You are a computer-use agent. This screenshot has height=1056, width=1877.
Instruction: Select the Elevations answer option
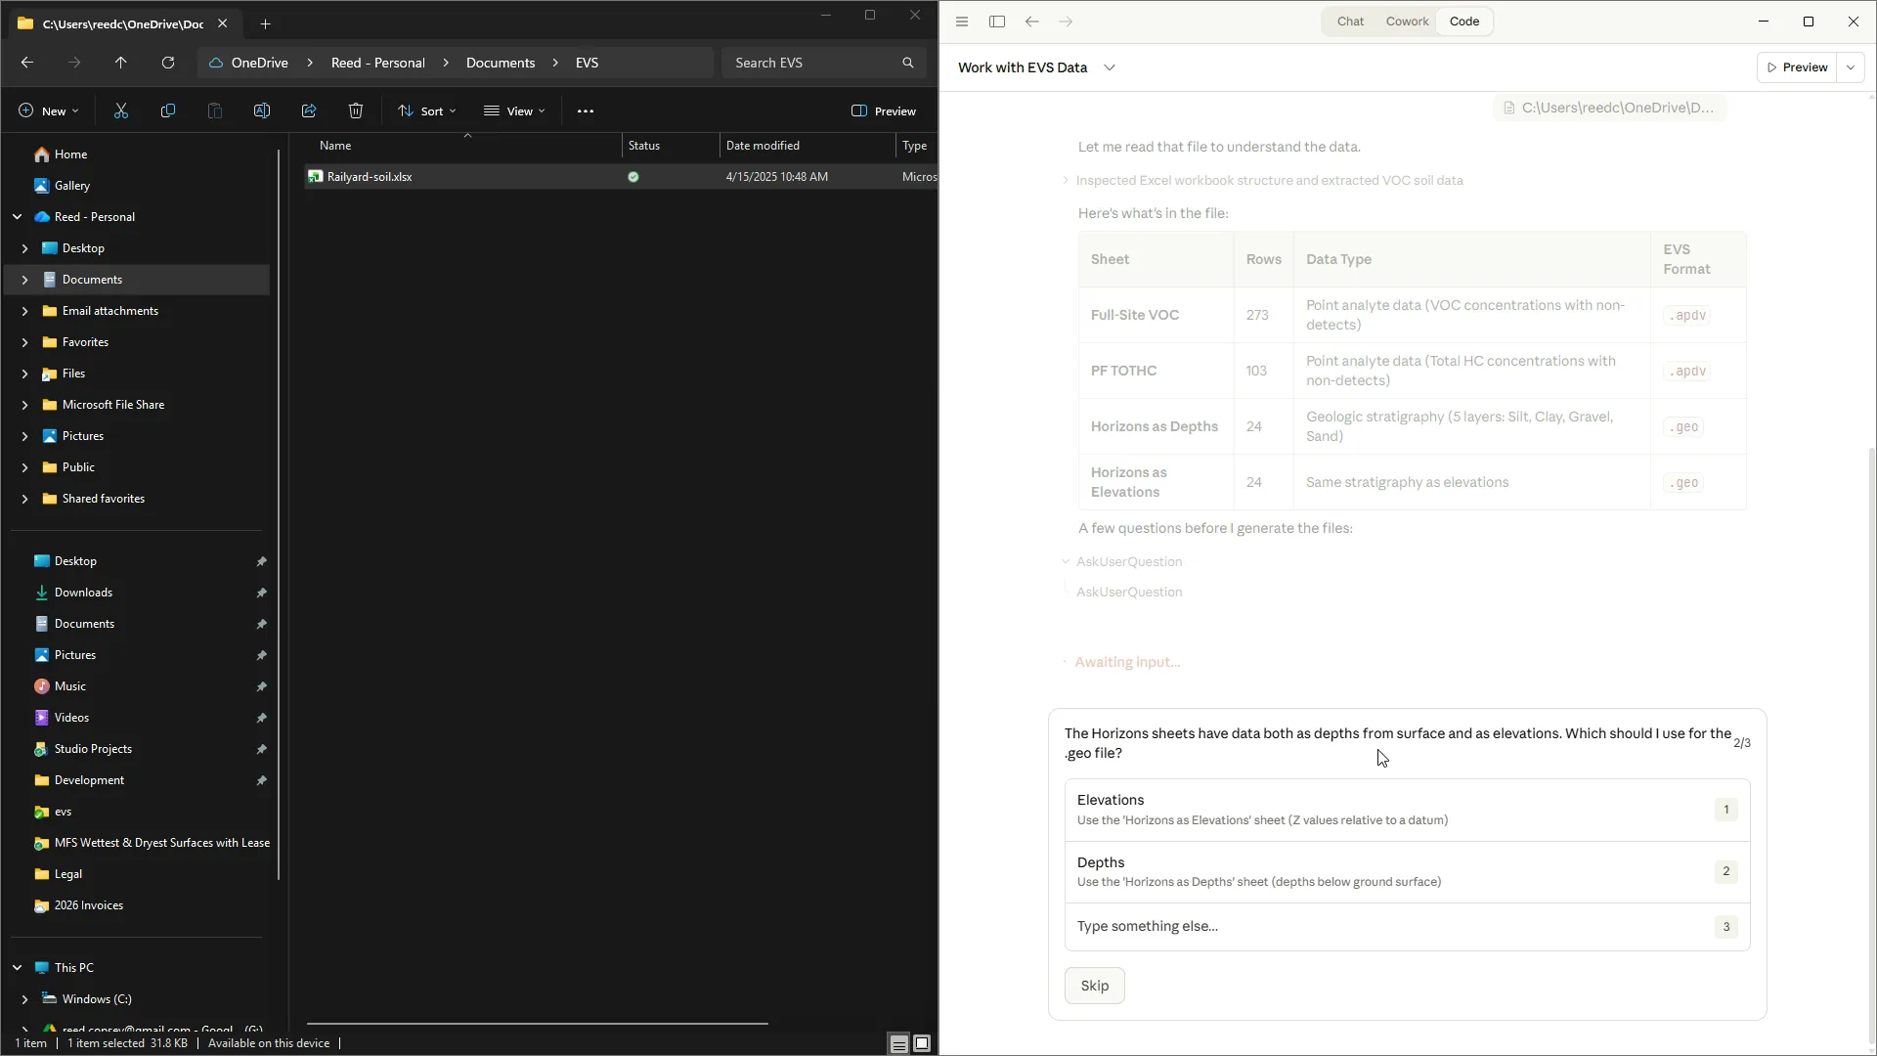pyautogui.click(x=1407, y=810)
